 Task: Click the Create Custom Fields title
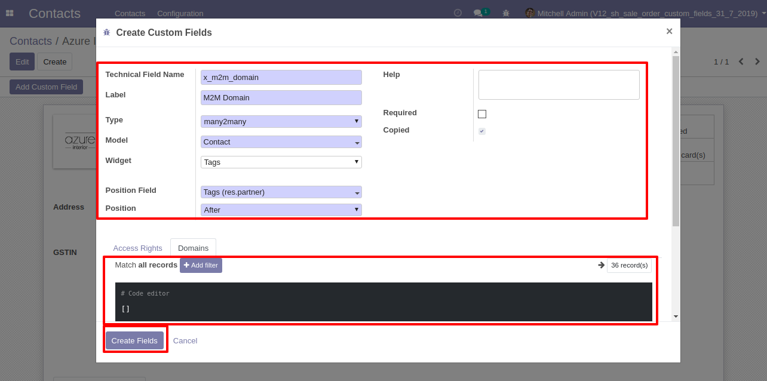pos(164,32)
